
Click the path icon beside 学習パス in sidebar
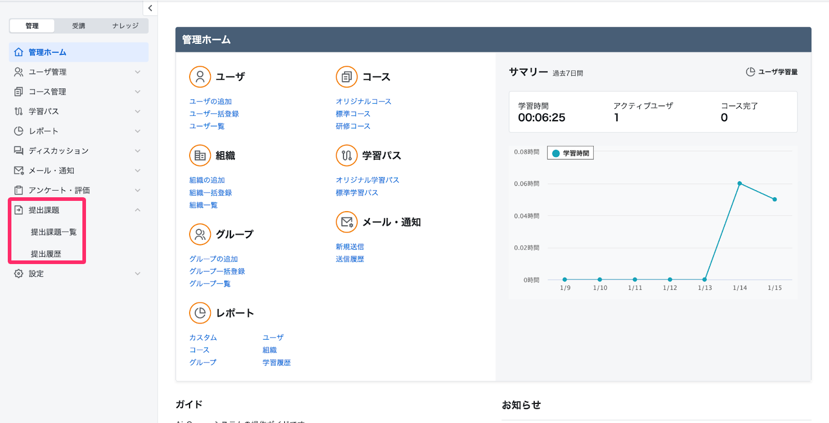click(x=19, y=111)
